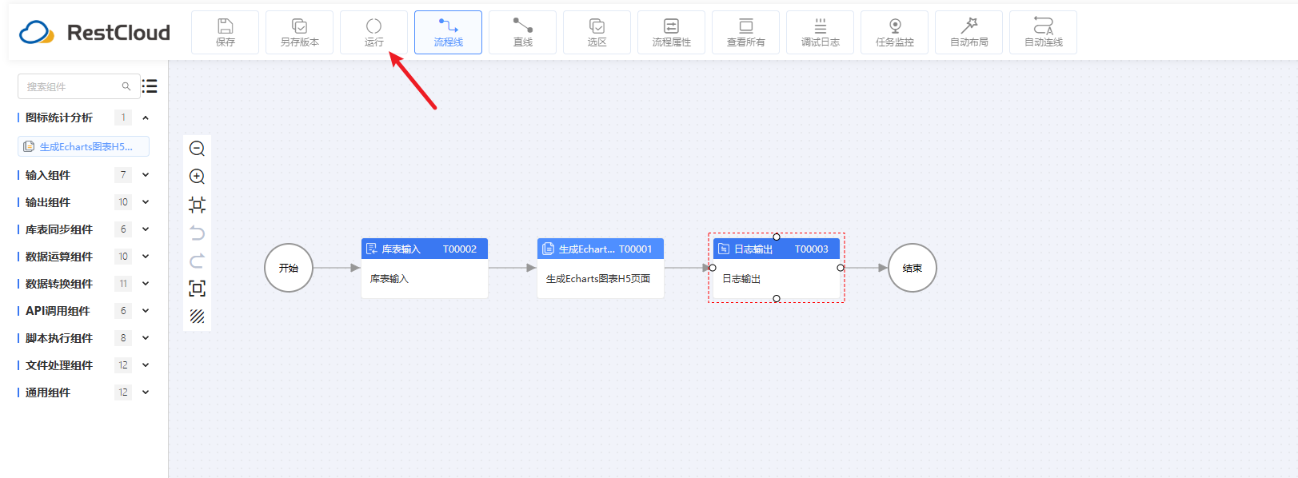Click the 库表输入 node body text
Image resolution: width=1298 pixels, height=478 pixels.
click(x=389, y=279)
